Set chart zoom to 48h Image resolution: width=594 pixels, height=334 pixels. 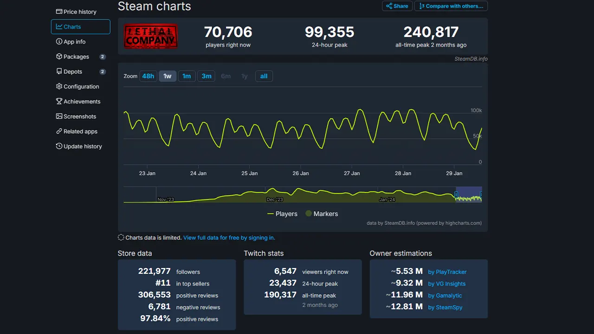click(148, 76)
